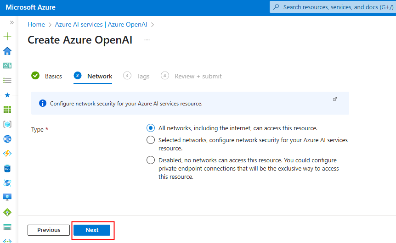Image resolution: width=396 pixels, height=243 pixels.
Task: Select All networks radio button
Action: point(151,128)
